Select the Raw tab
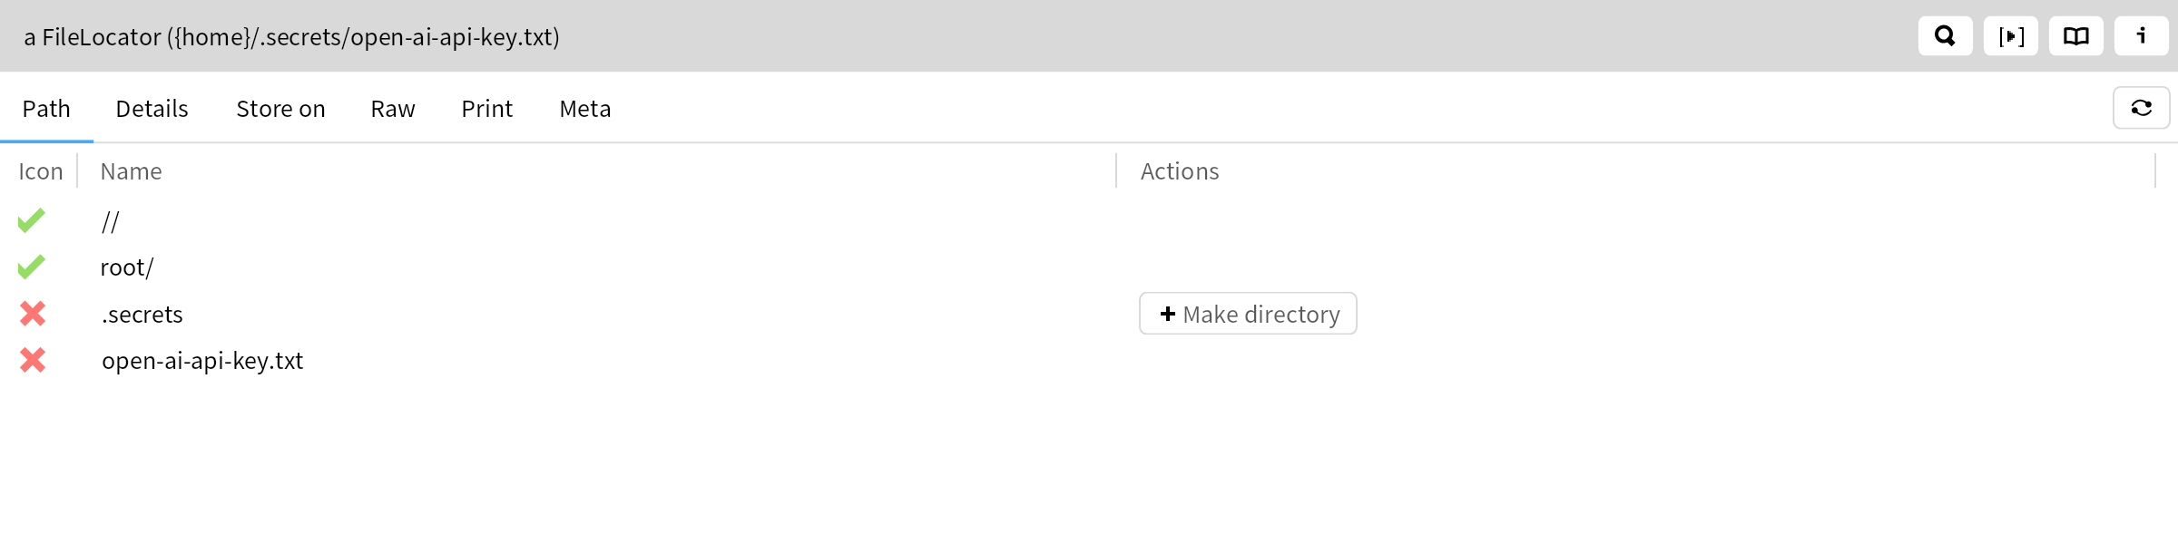Image resolution: width=2178 pixels, height=544 pixels. coord(392,109)
